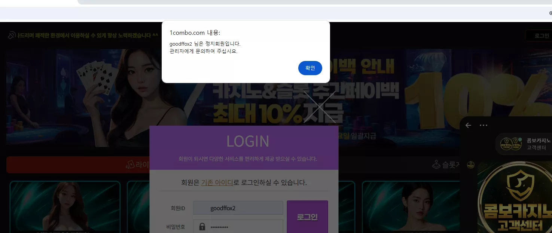Go back with the chat widget's arrow
Screen dimensions: 552x233
click(468, 125)
